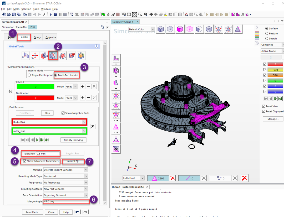The height and width of the screenshot is (217, 284).
Task: Click the New Simulation icon in toolbar
Action: point(4,14)
